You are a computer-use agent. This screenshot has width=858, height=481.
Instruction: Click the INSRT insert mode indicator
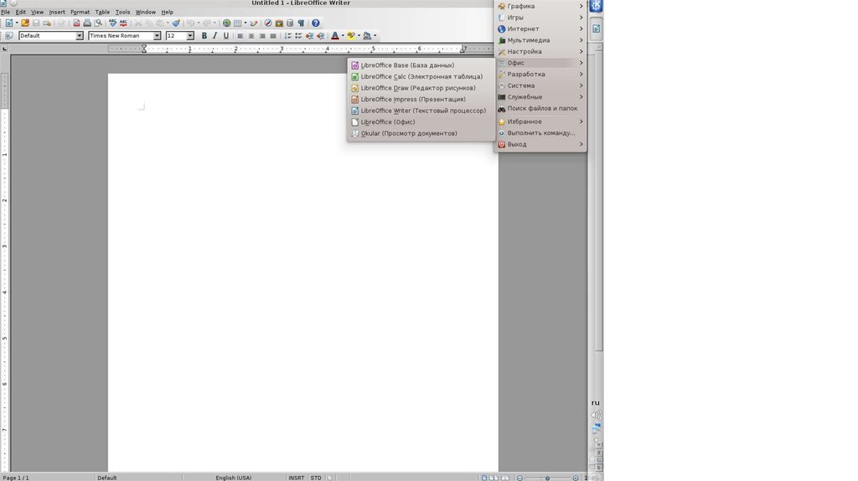(x=296, y=478)
